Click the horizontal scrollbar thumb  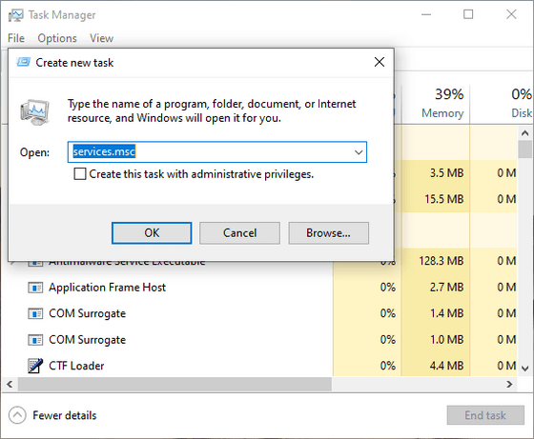pos(175,385)
